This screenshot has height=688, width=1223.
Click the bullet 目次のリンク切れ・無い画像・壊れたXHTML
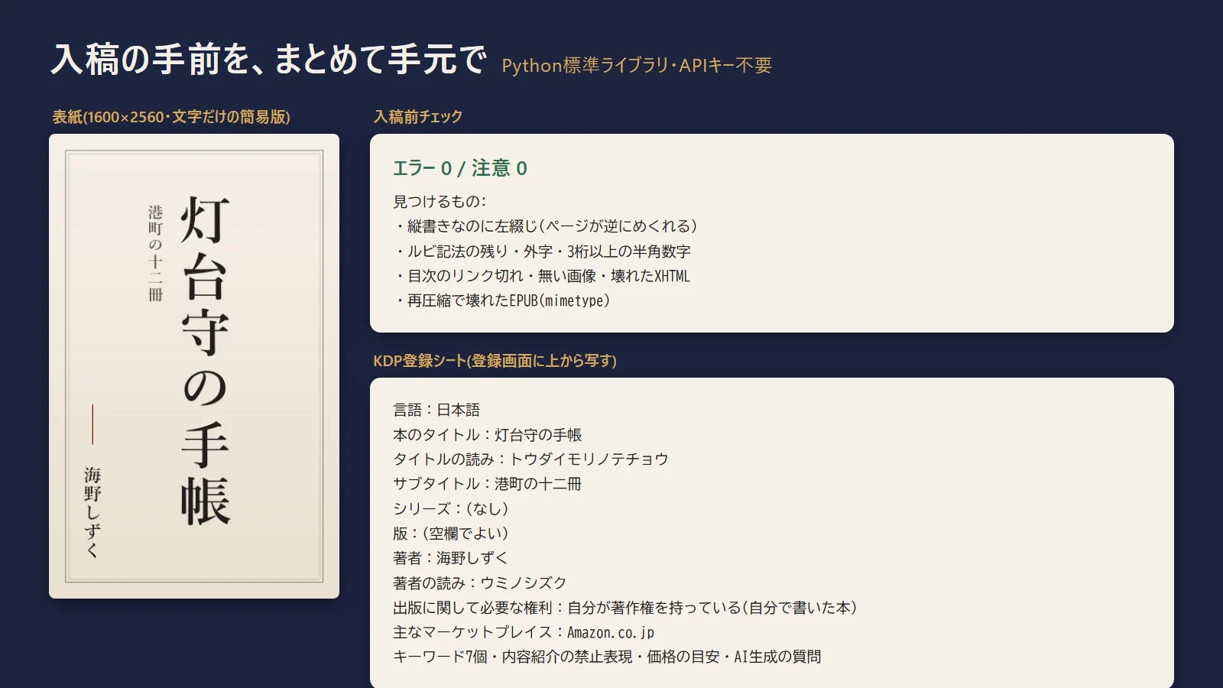coord(542,276)
